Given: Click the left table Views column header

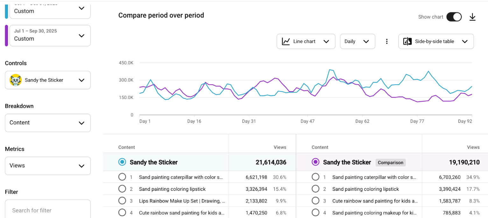Looking at the screenshot, I should (280, 147).
